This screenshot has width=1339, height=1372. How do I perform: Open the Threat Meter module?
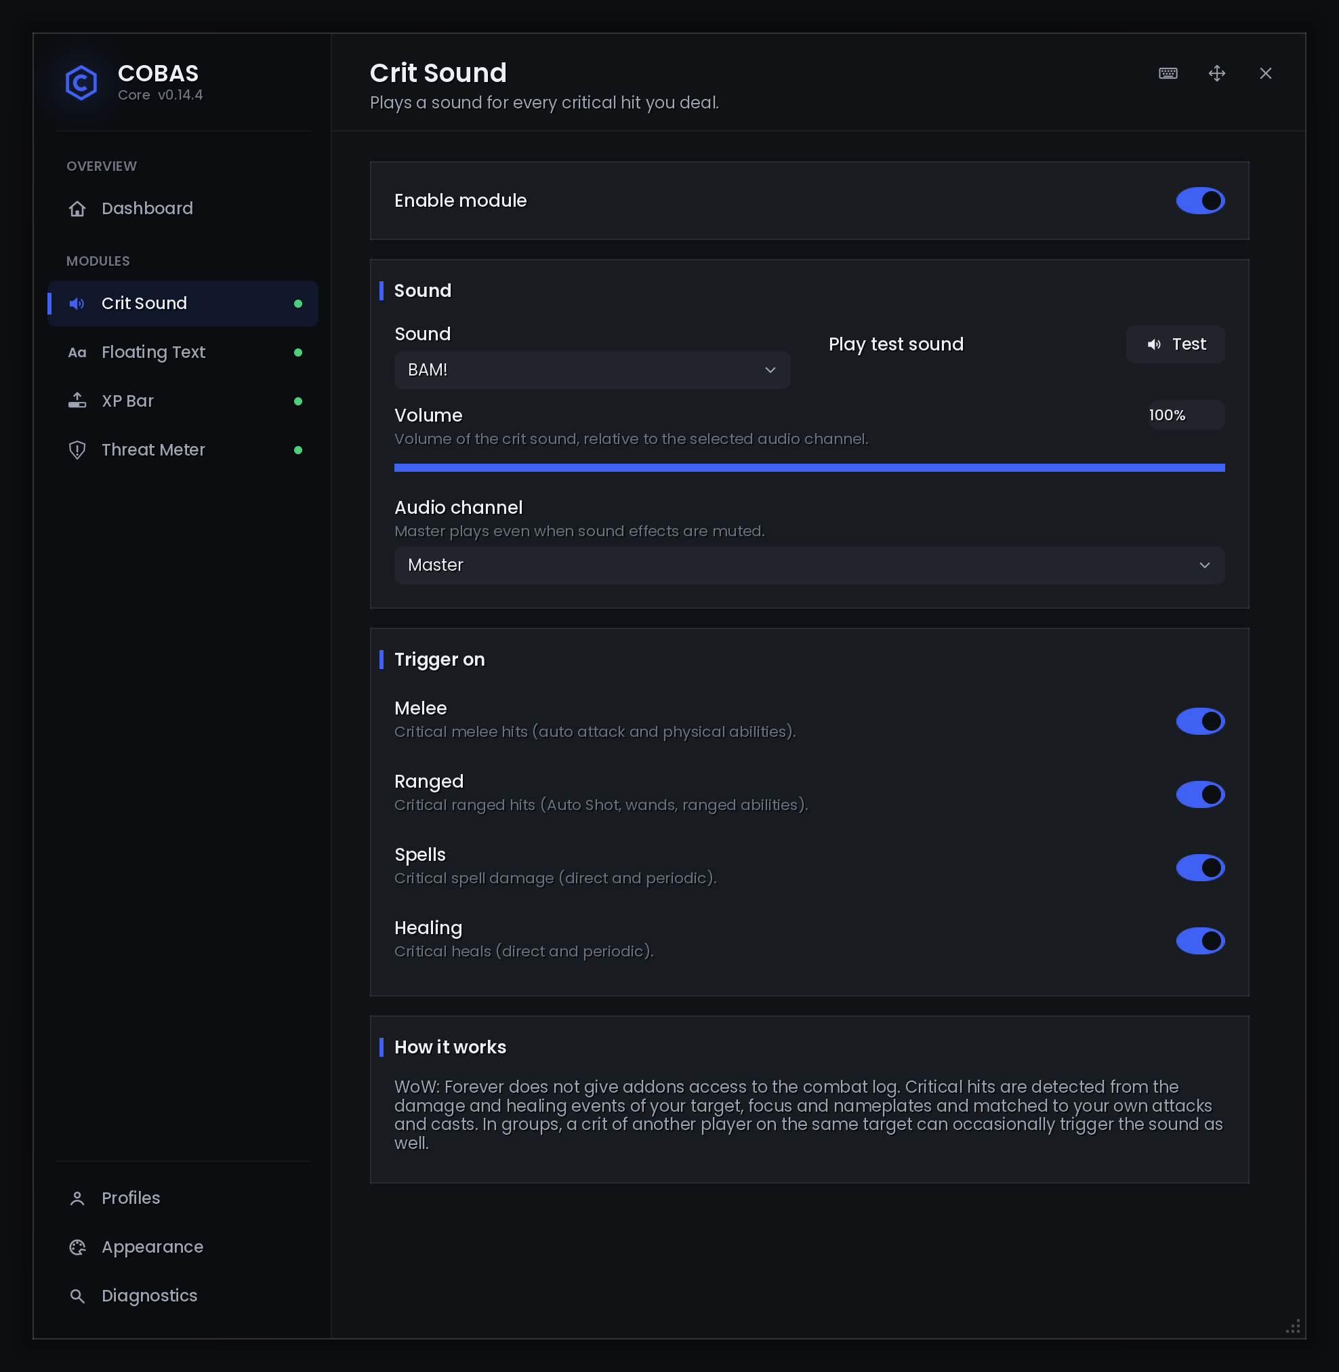click(183, 449)
